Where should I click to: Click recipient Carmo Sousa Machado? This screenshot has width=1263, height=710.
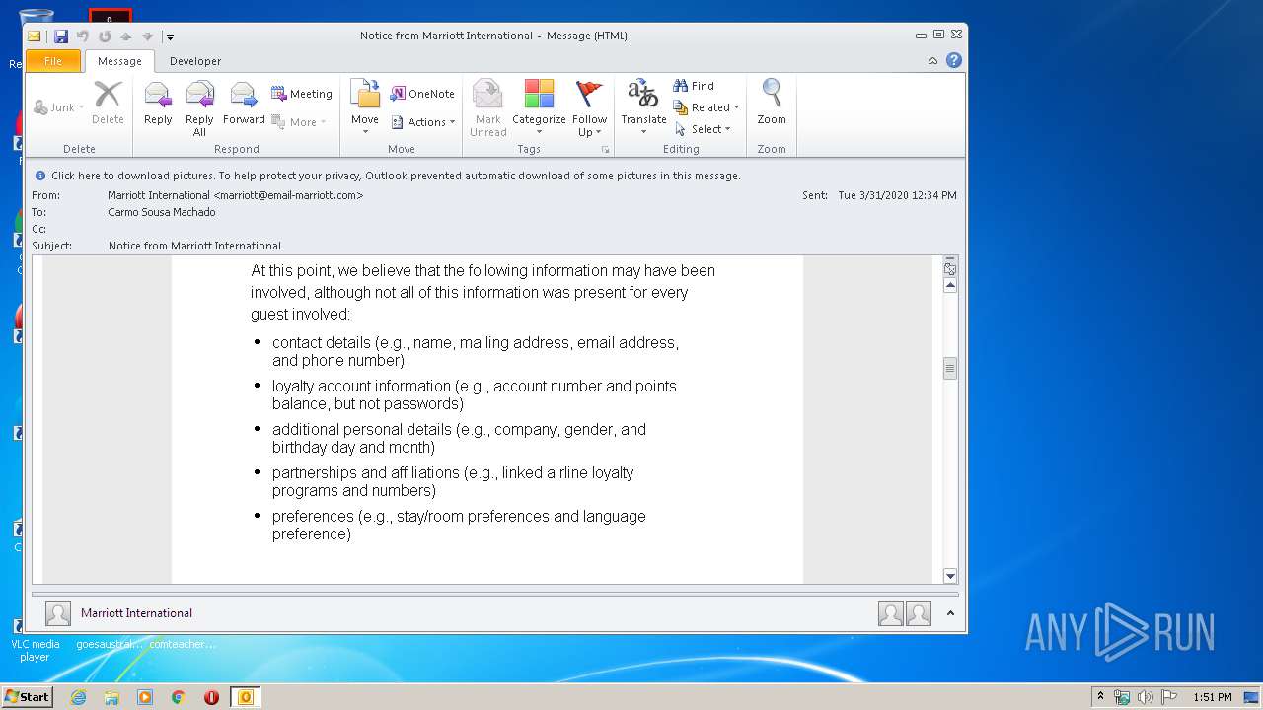[162, 212]
